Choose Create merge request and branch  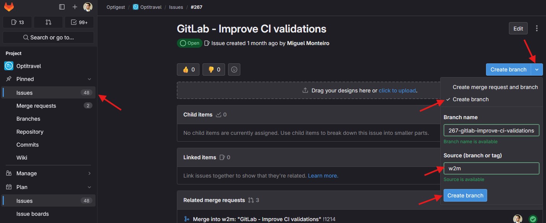[495, 87]
